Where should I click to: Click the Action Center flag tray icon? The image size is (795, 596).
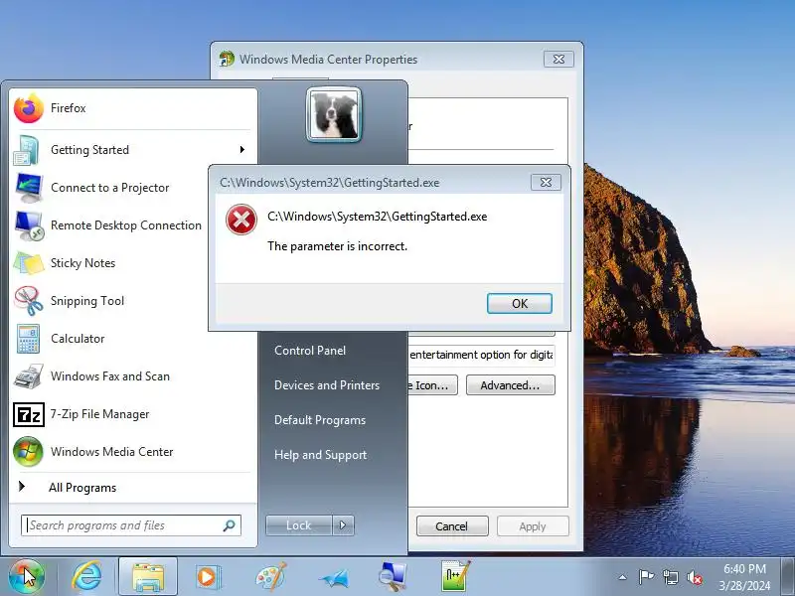646,577
